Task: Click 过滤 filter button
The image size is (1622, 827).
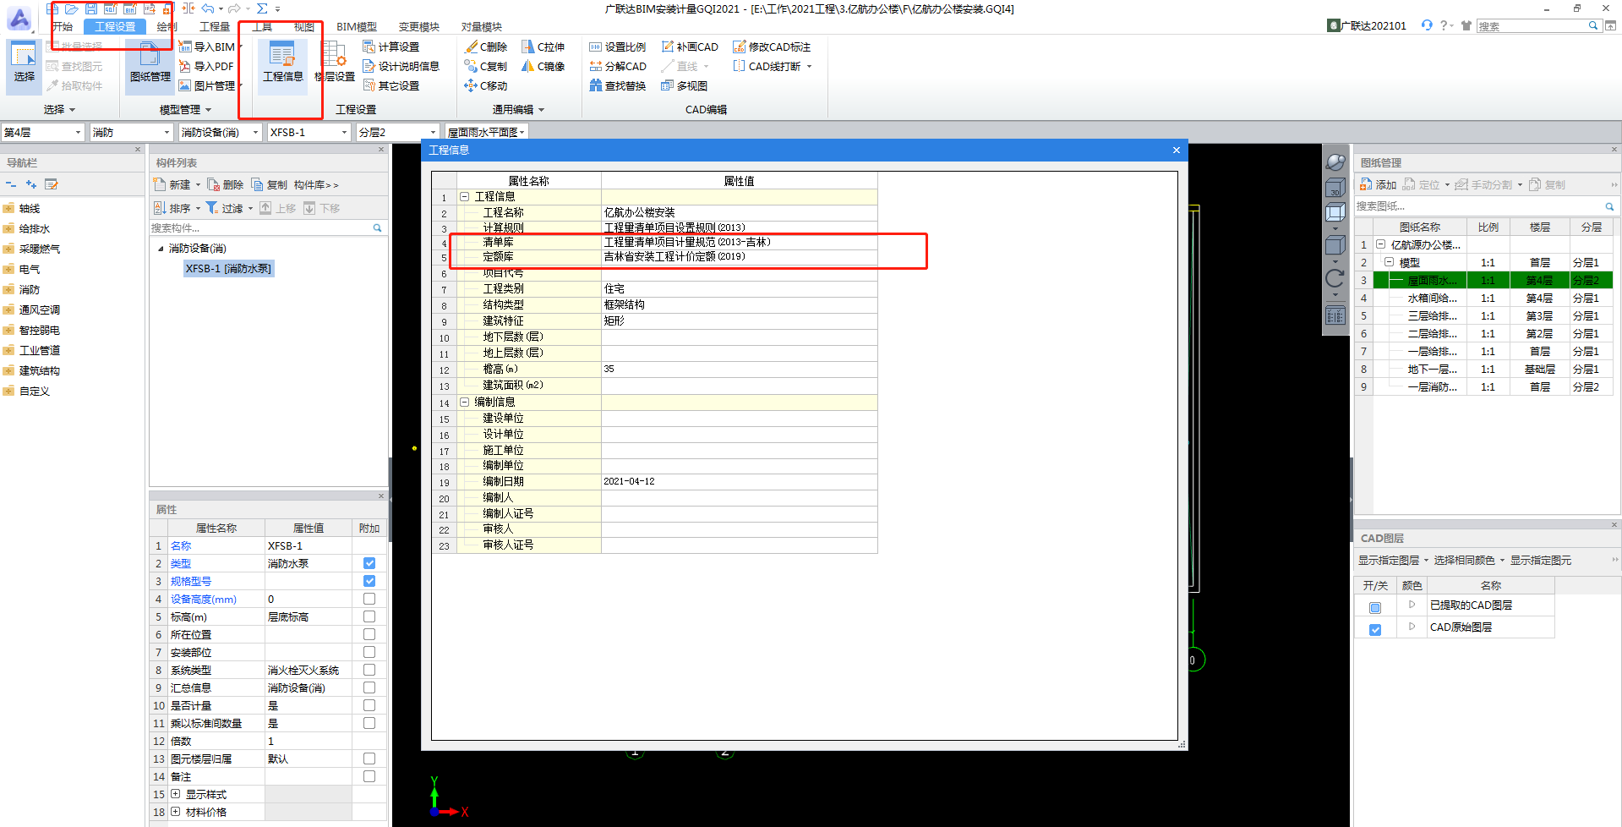Action: (230, 208)
